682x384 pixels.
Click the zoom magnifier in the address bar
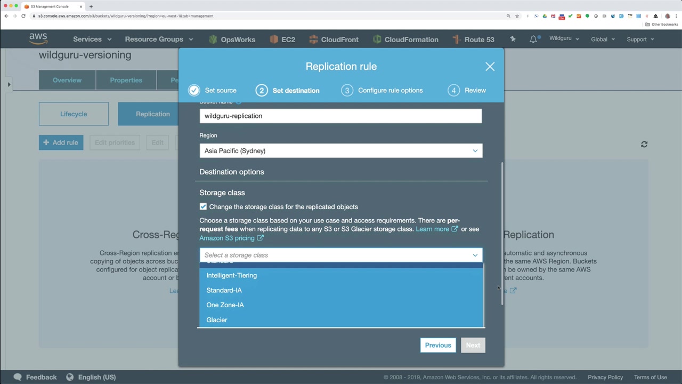[x=508, y=16]
